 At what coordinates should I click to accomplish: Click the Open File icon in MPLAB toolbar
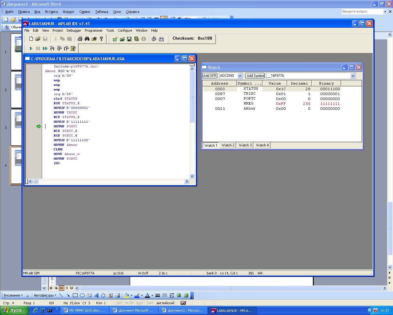[x=38, y=39]
